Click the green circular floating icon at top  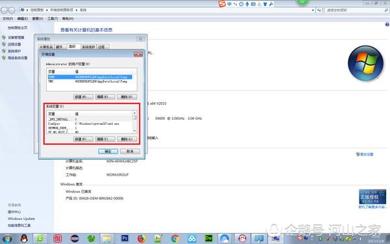pos(302,2)
